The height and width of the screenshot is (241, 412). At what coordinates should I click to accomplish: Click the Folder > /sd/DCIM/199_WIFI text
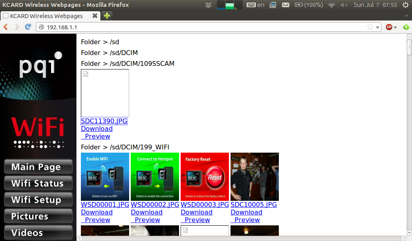pos(125,147)
